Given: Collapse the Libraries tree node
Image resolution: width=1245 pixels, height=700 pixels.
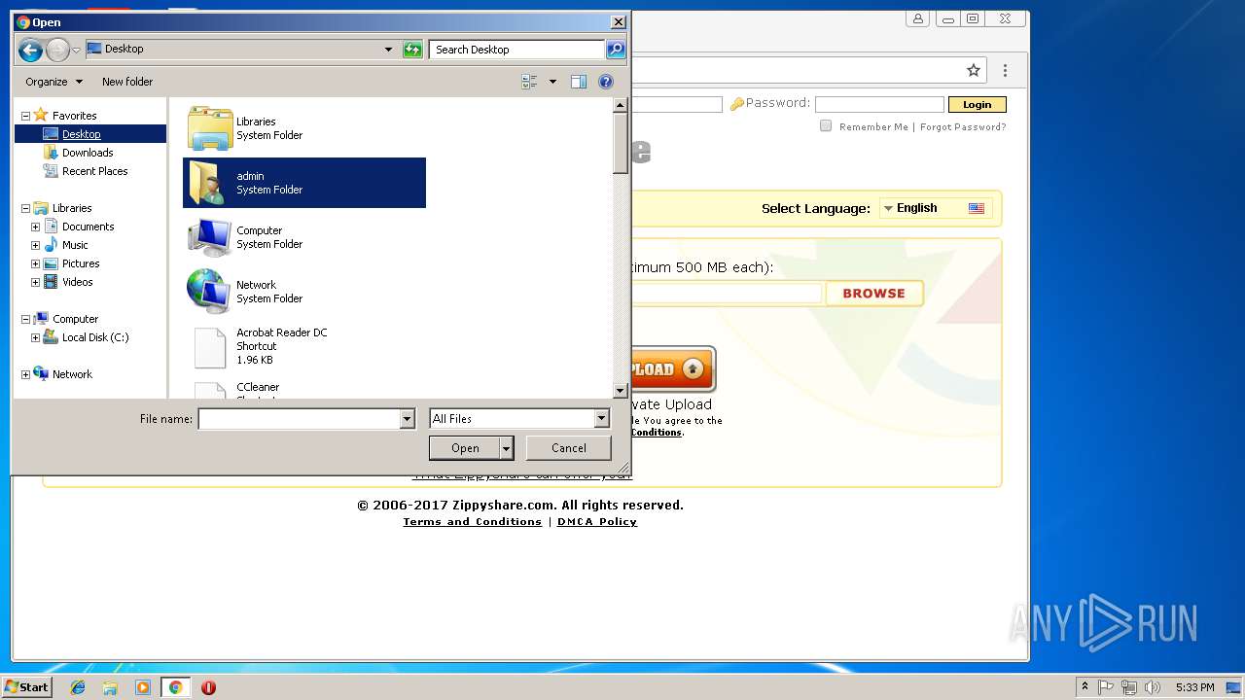Looking at the screenshot, I should click(25, 208).
